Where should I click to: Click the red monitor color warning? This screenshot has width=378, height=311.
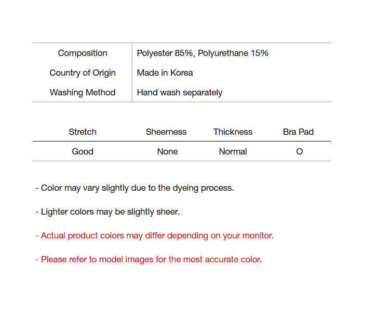pyautogui.click(x=154, y=235)
